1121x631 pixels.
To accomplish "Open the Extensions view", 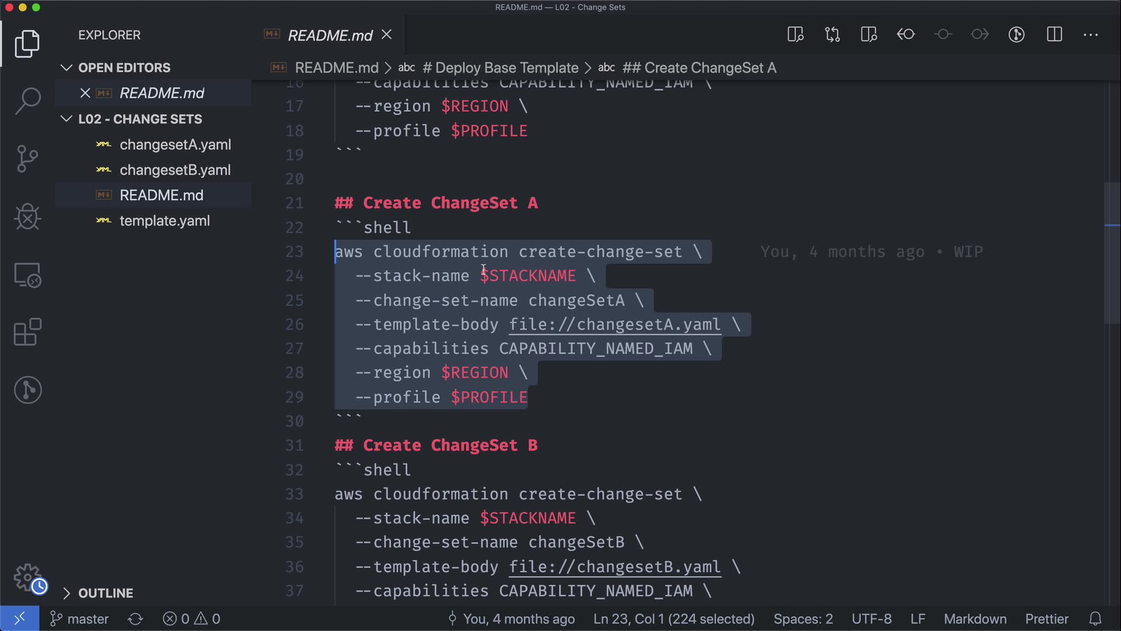I will [x=27, y=332].
